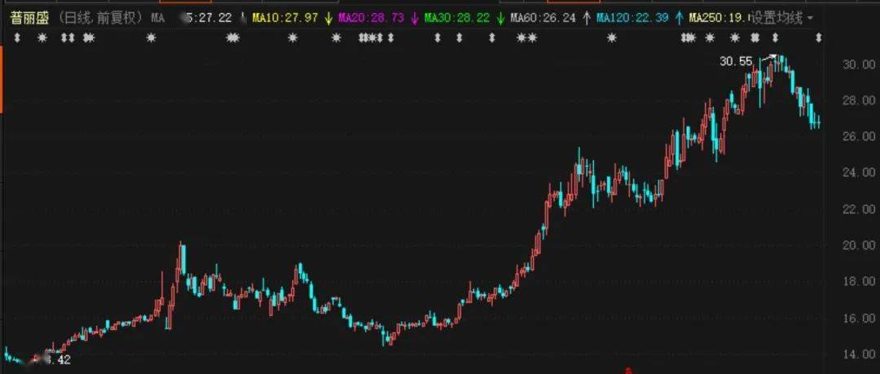Viewport: 880px width, 374px height.
Task: Click the magenta down arrow beside MA20
Action: coord(415,19)
